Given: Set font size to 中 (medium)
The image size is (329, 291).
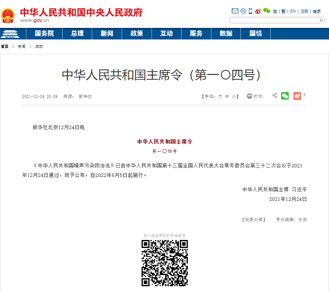Looking at the screenshot, I should coord(227,96).
